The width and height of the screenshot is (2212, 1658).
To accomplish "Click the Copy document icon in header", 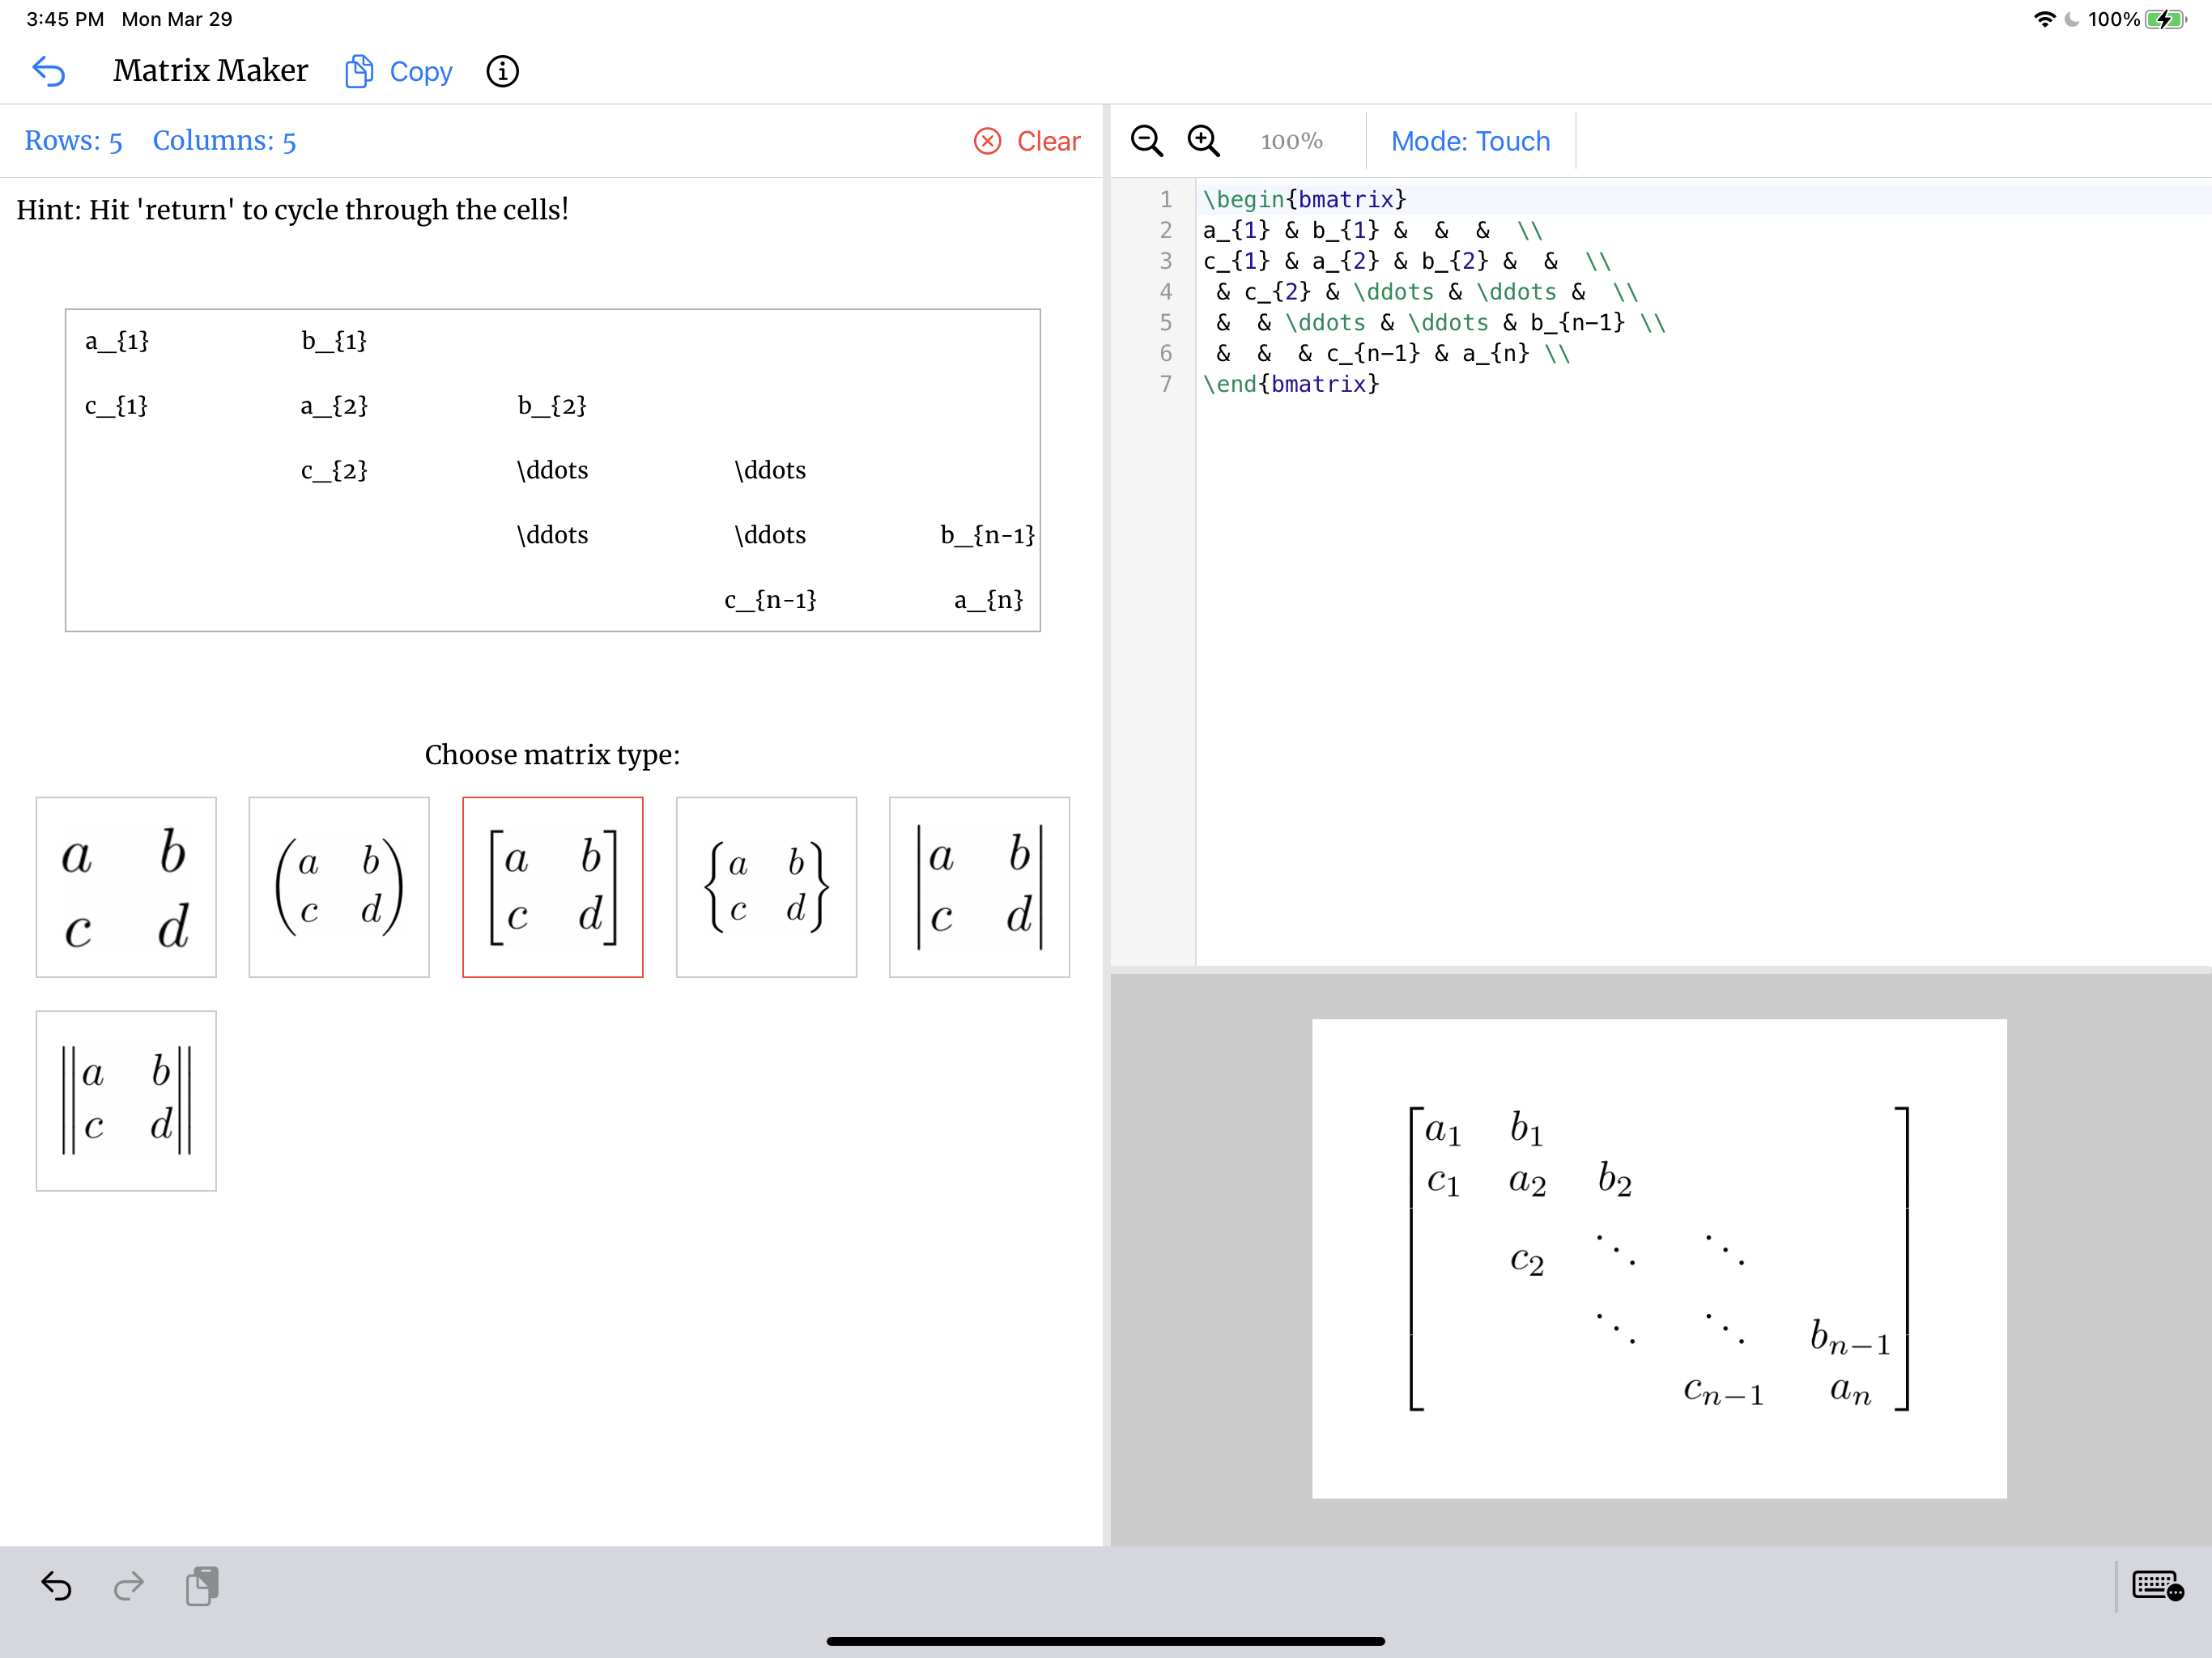I will pyautogui.click(x=359, y=71).
